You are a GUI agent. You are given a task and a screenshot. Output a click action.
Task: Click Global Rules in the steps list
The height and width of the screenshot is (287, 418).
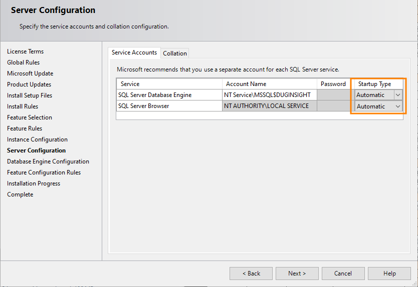[x=23, y=62]
